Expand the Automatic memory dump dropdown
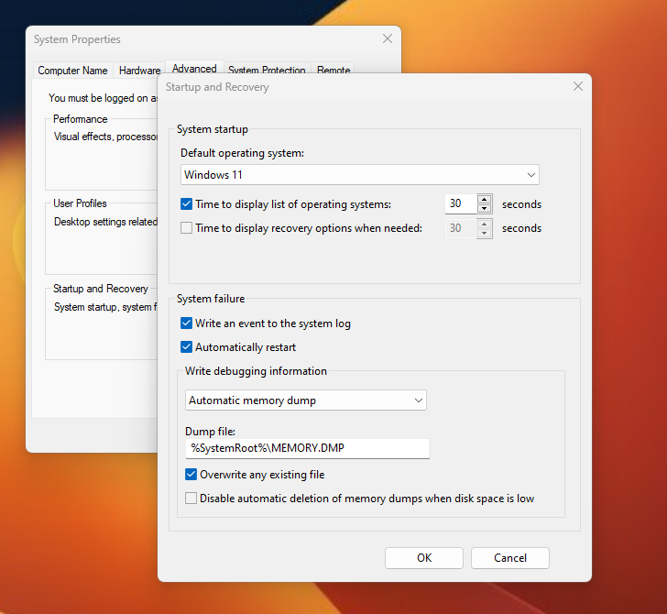This screenshot has width=667, height=614. pyautogui.click(x=306, y=400)
